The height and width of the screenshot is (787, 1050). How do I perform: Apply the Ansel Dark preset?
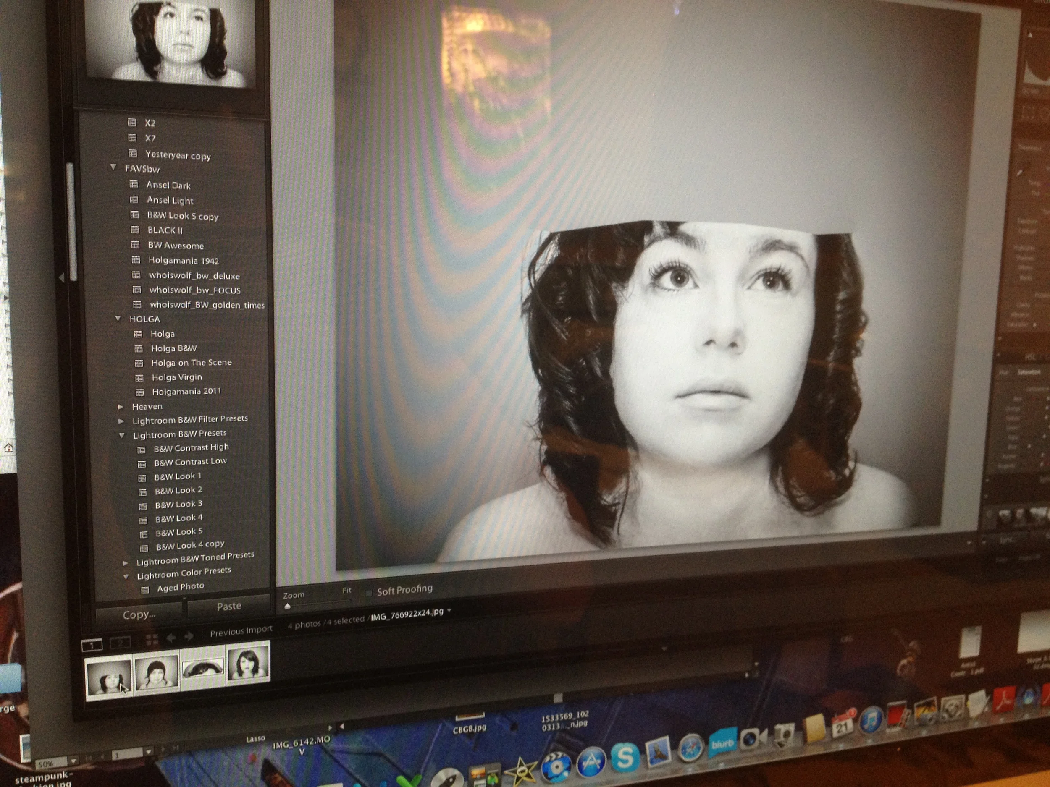click(x=168, y=185)
